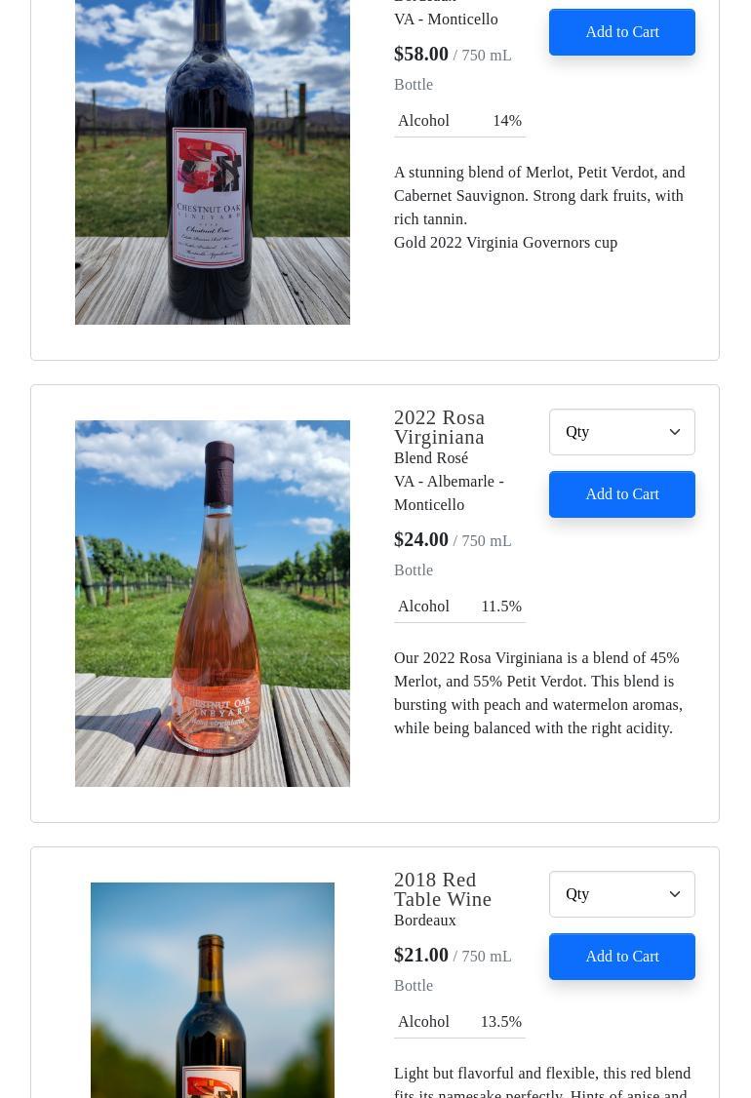
Task: Open the 2022 Rosa Virginiana product title
Action: point(440,427)
